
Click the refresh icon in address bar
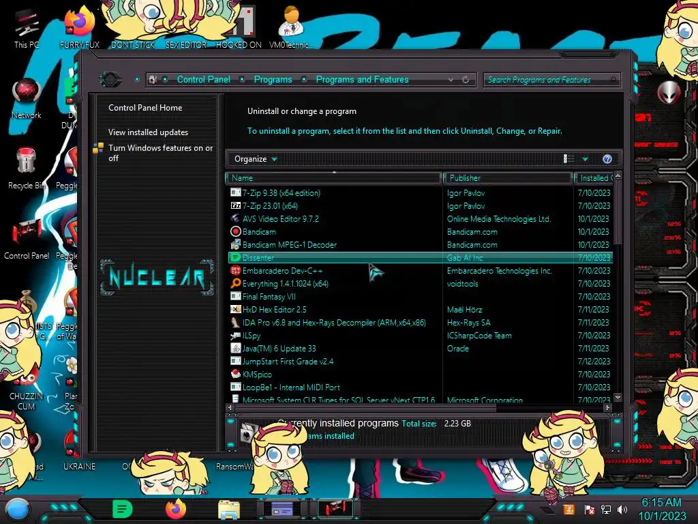coord(466,80)
